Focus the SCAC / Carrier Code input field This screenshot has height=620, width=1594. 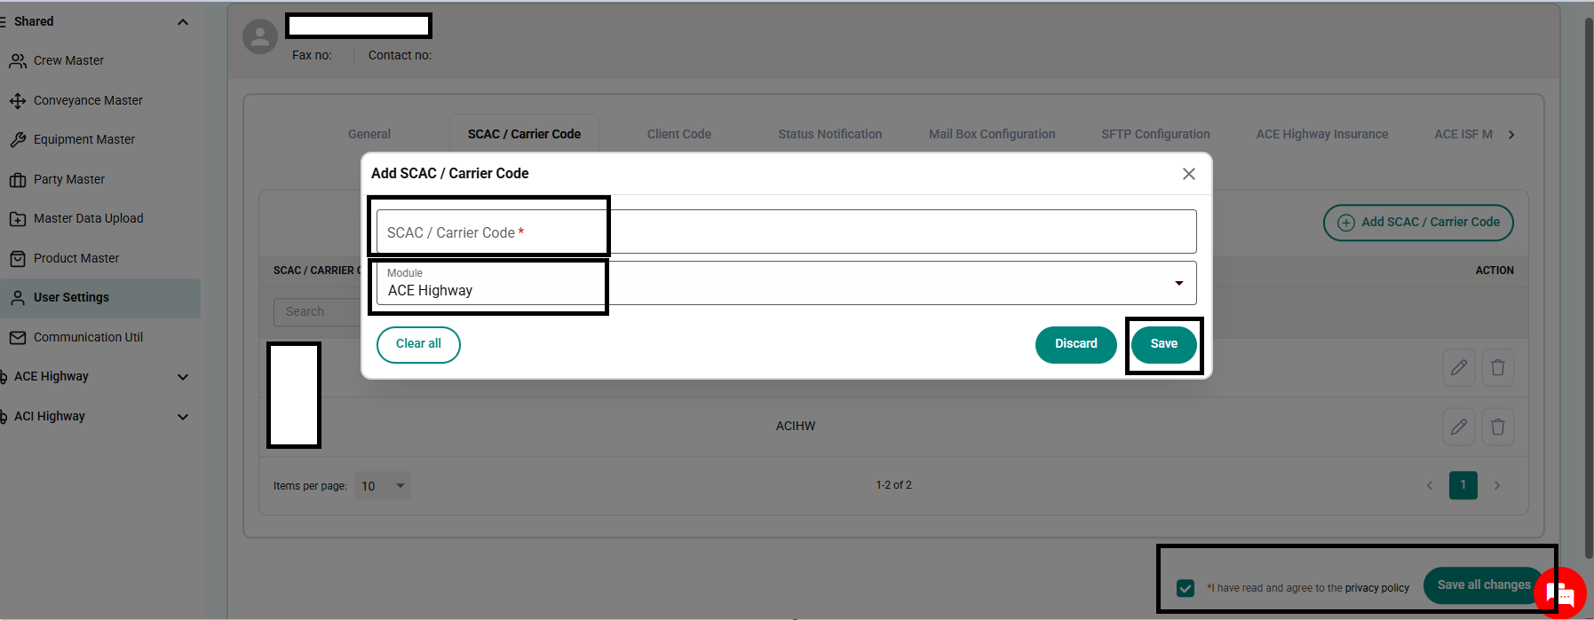click(x=786, y=232)
